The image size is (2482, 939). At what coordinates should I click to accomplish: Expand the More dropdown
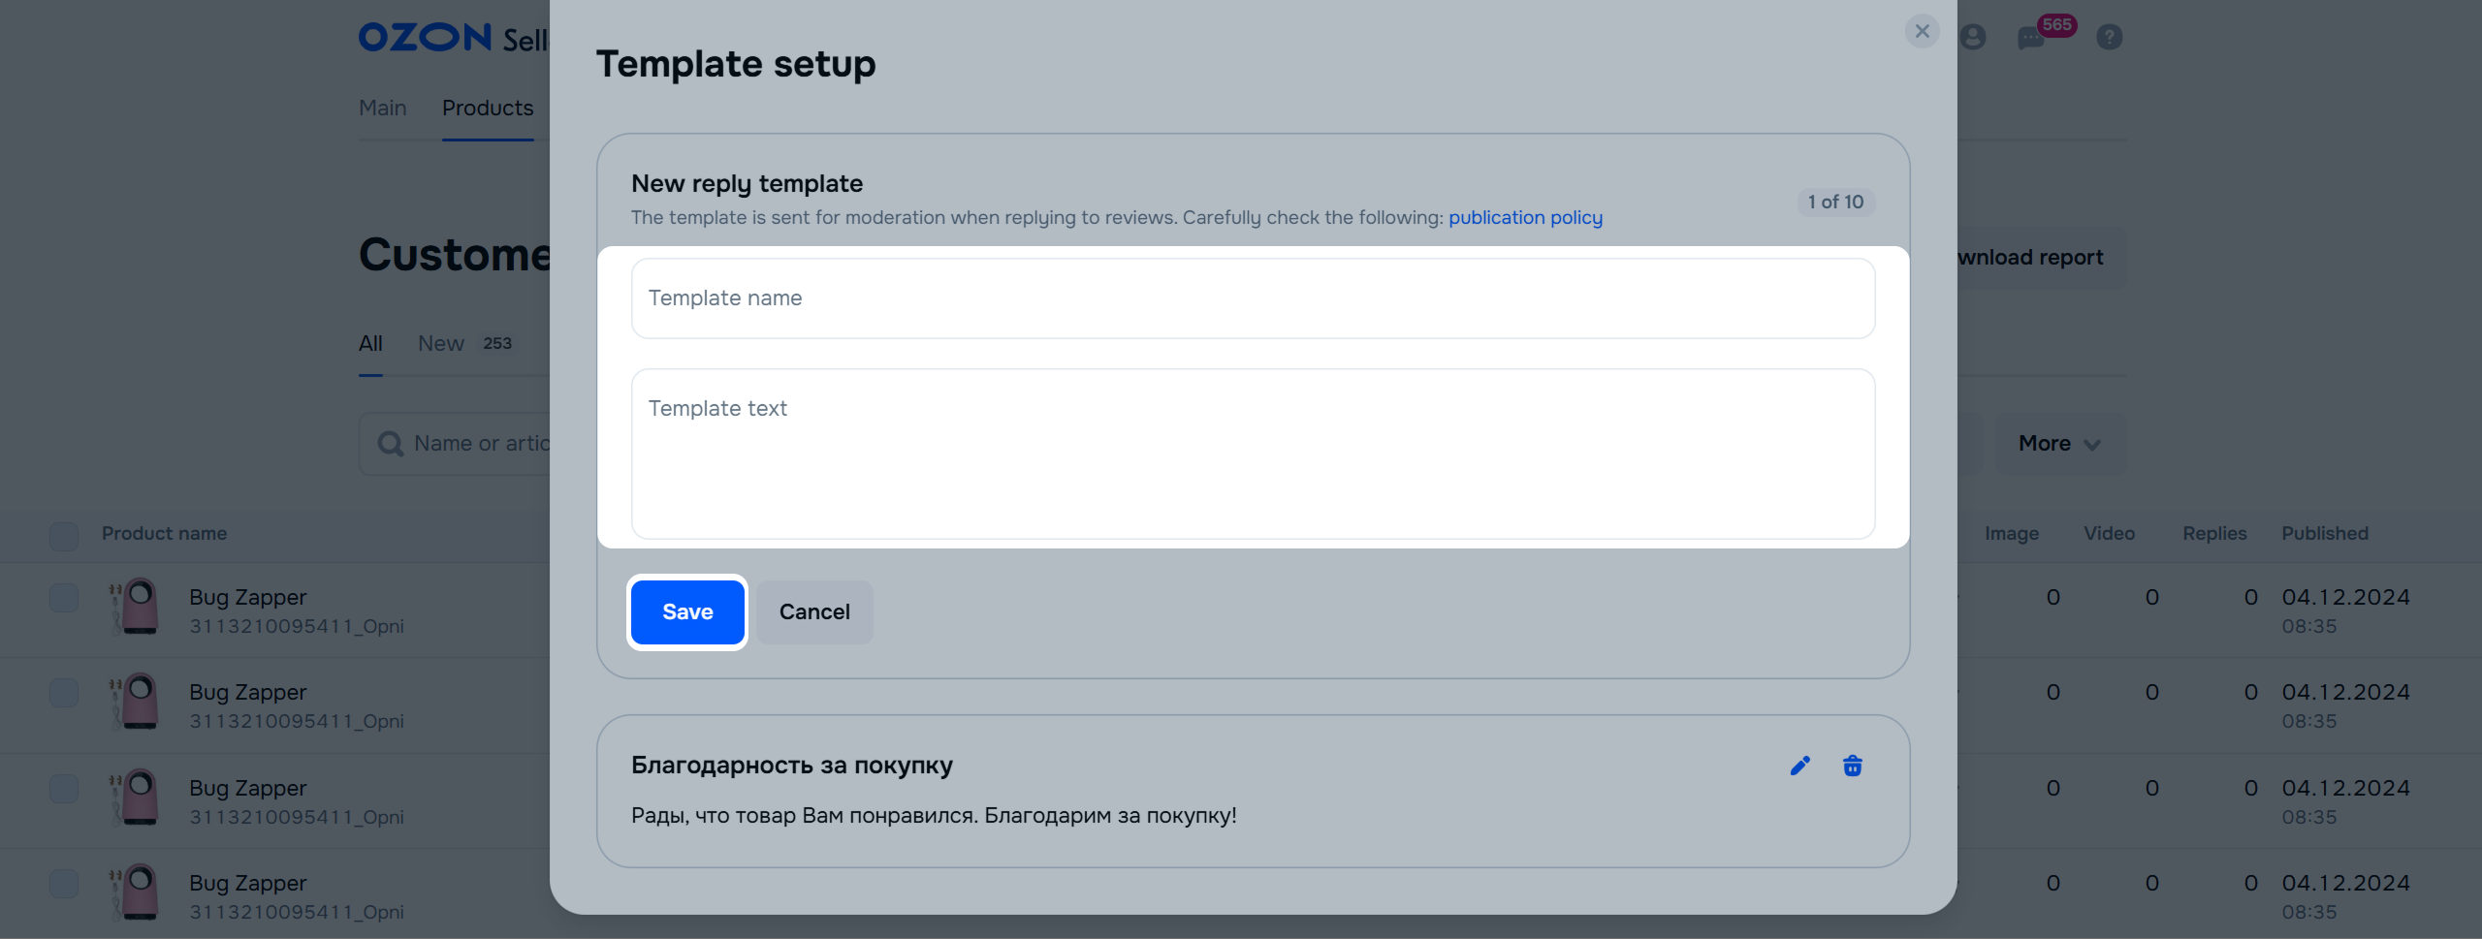tap(2059, 444)
